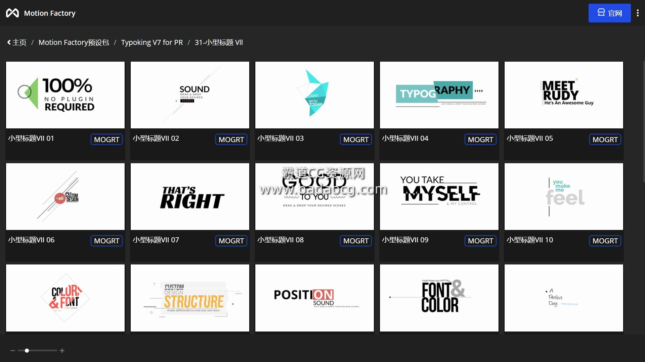Click the 小型标题VII 01 label
The height and width of the screenshot is (362, 645).
(31, 138)
